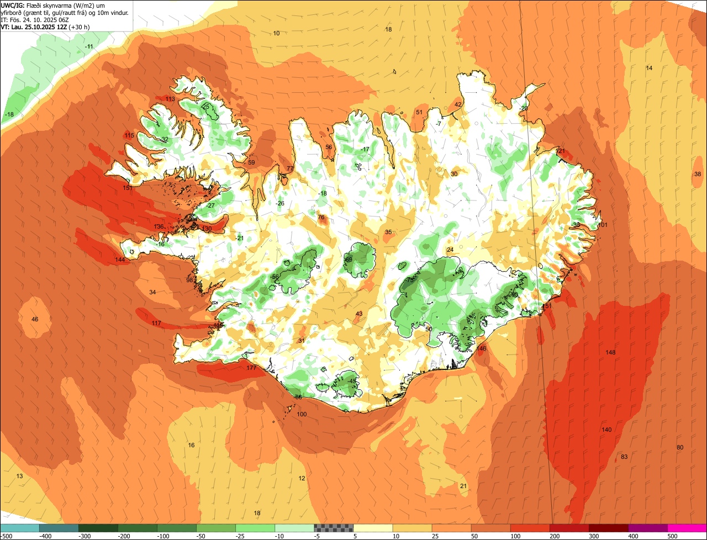707x540 pixels.
Task: Click the magenta above-500 legend swatch
Action: tap(687, 528)
